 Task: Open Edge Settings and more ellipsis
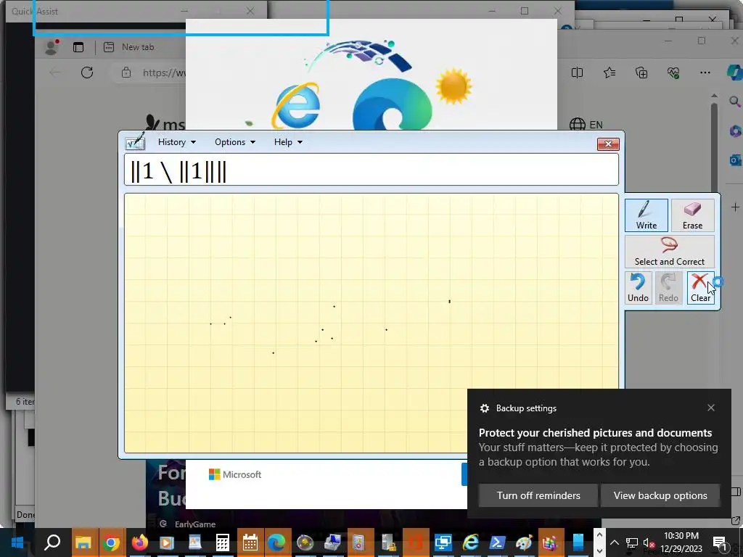click(705, 73)
